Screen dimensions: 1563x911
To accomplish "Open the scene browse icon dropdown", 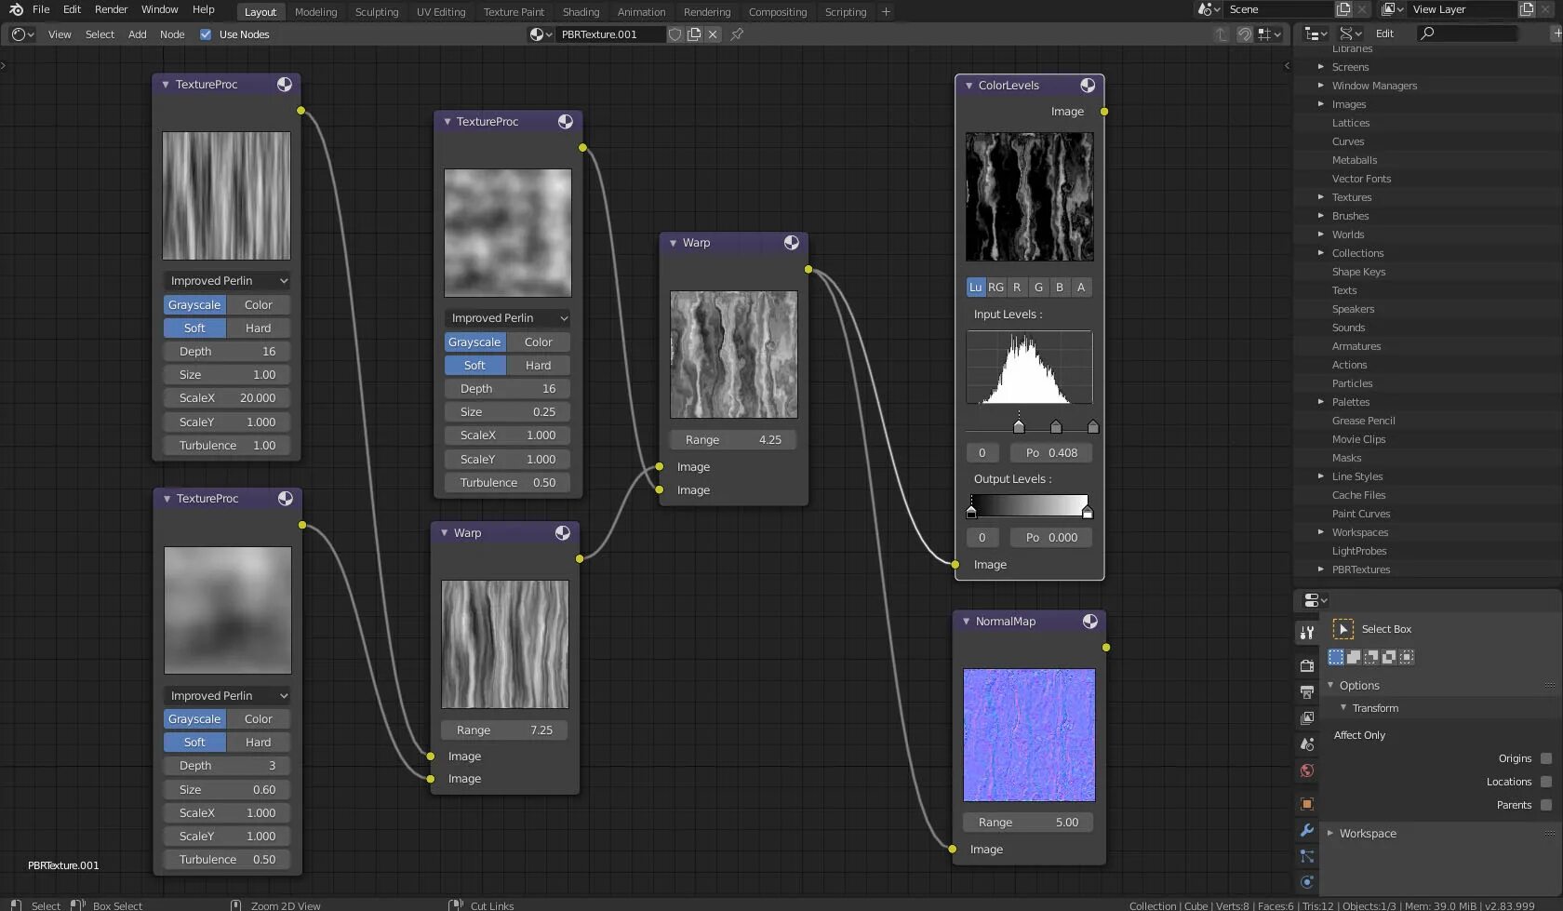I will coord(1209,9).
